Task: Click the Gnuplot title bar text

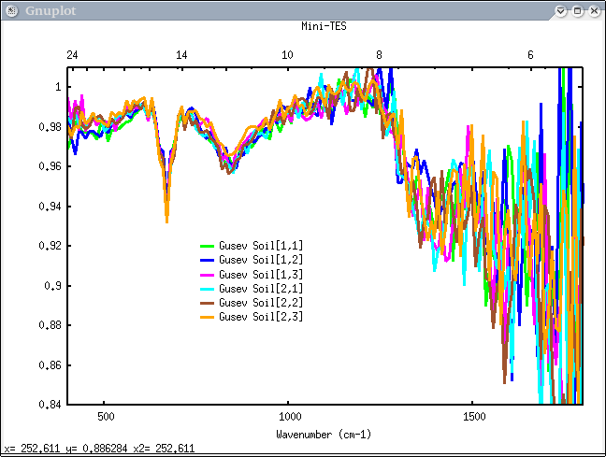Action: point(50,11)
